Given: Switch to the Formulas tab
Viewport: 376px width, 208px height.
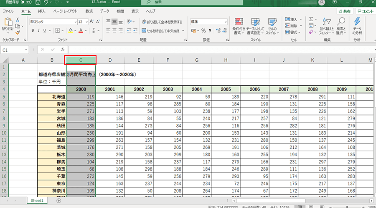Looking at the screenshot, I should pyautogui.click(x=89, y=11).
